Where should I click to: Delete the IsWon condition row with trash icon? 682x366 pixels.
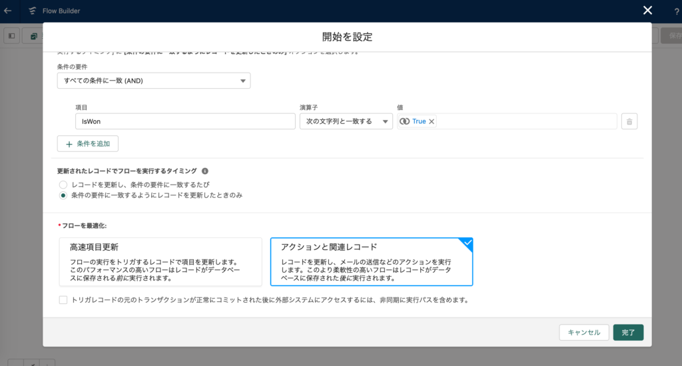[629, 121]
